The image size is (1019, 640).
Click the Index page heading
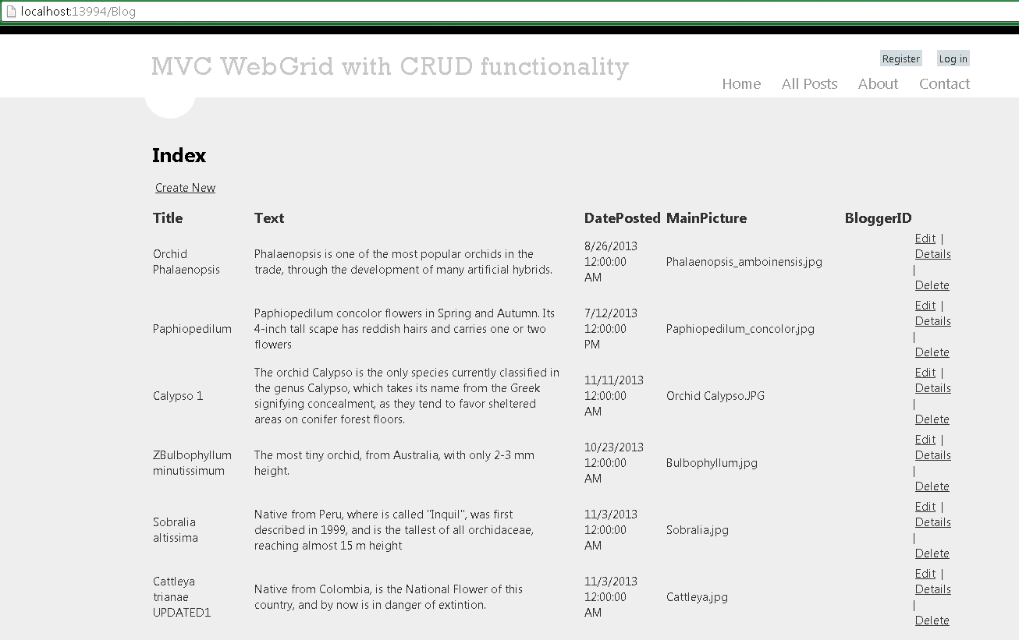(x=179, y=155)
